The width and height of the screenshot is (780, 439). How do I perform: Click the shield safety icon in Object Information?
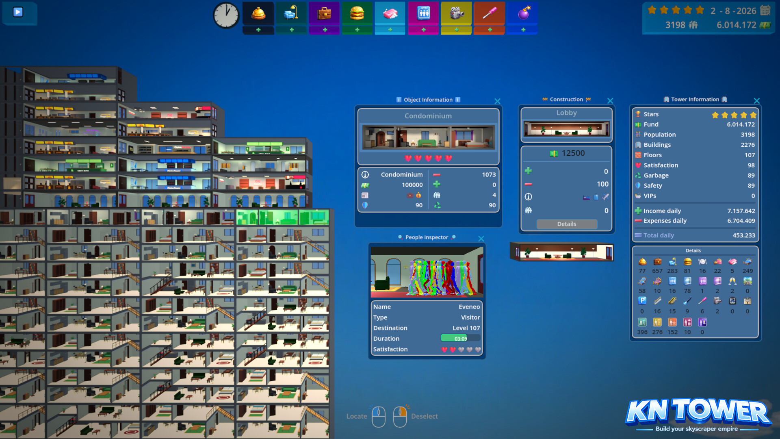point(365,205)
